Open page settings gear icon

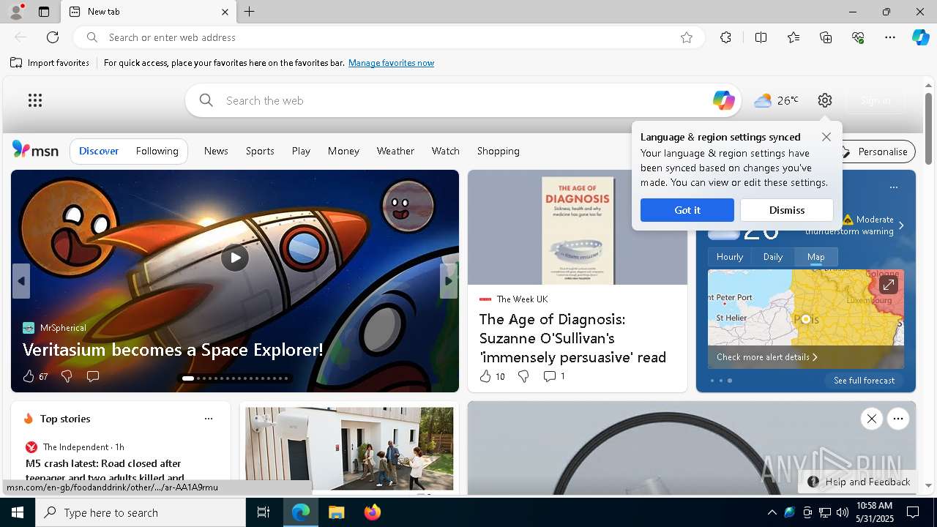825,100
